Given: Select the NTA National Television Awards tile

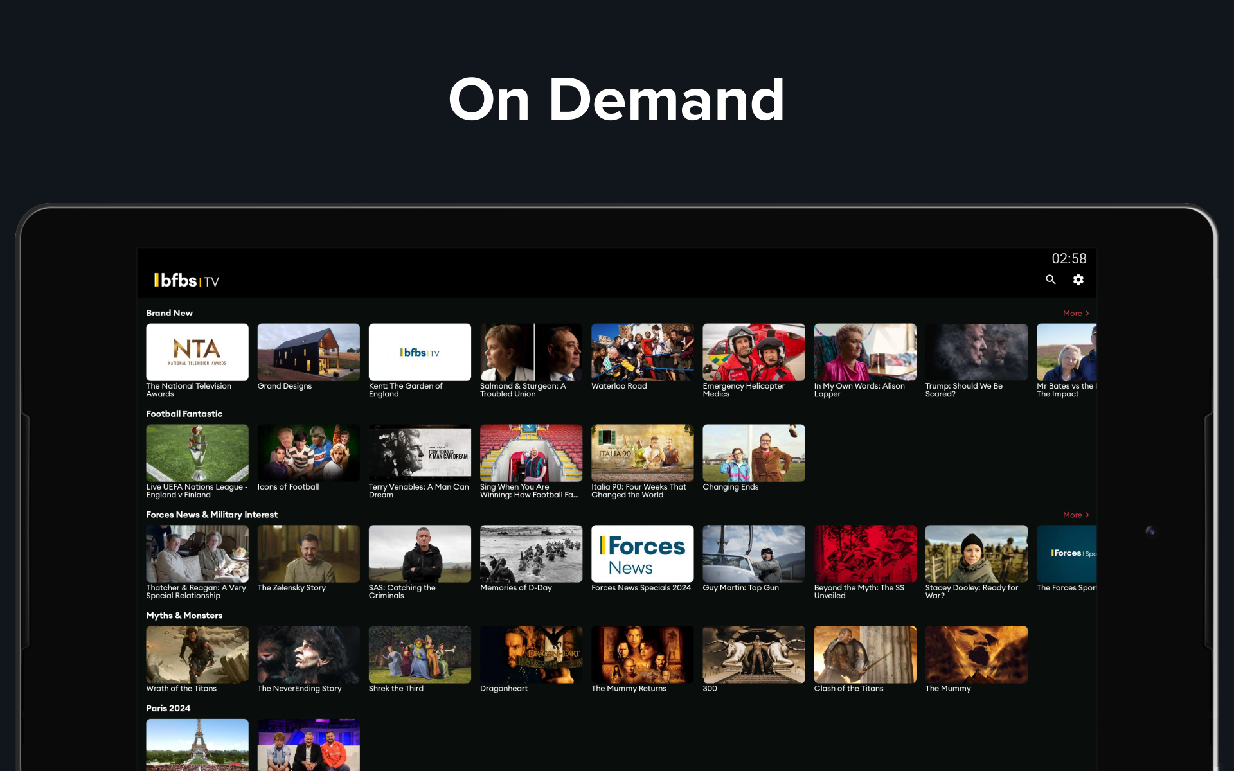Looking at the screenshot, I should point(197,351).
